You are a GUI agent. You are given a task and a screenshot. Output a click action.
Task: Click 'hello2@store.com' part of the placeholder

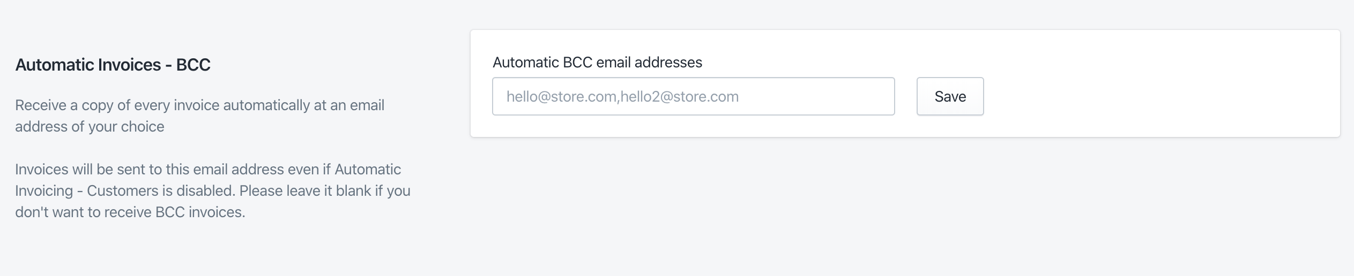(680, 97)
